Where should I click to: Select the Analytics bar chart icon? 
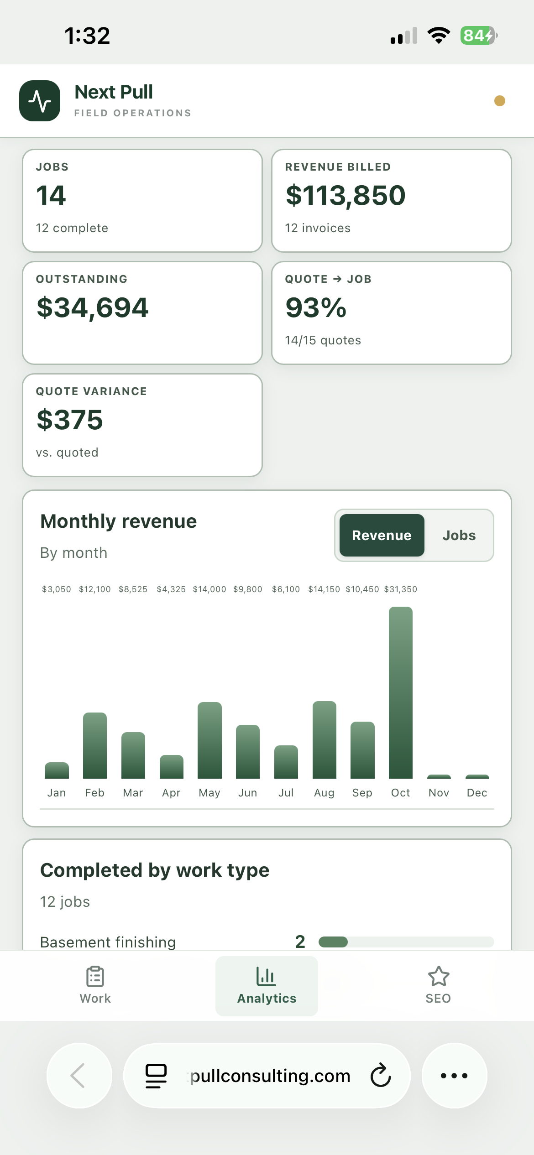266,977
